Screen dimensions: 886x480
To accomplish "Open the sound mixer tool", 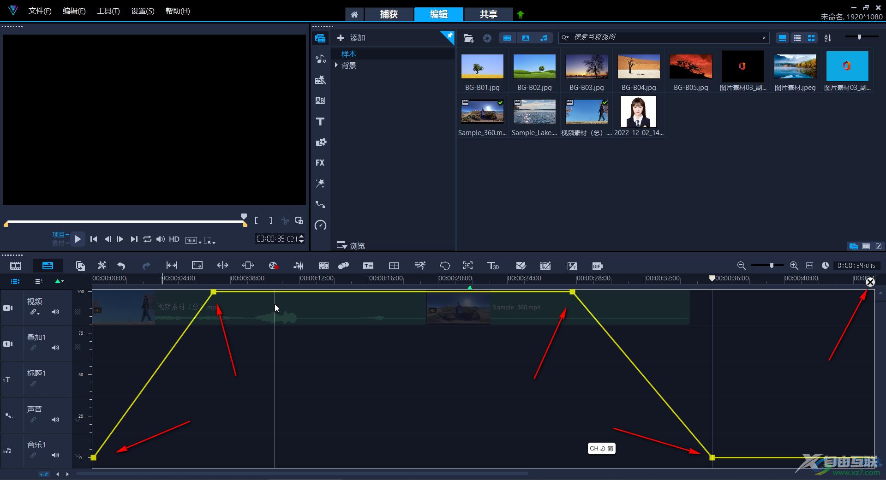I will (299, 266).
